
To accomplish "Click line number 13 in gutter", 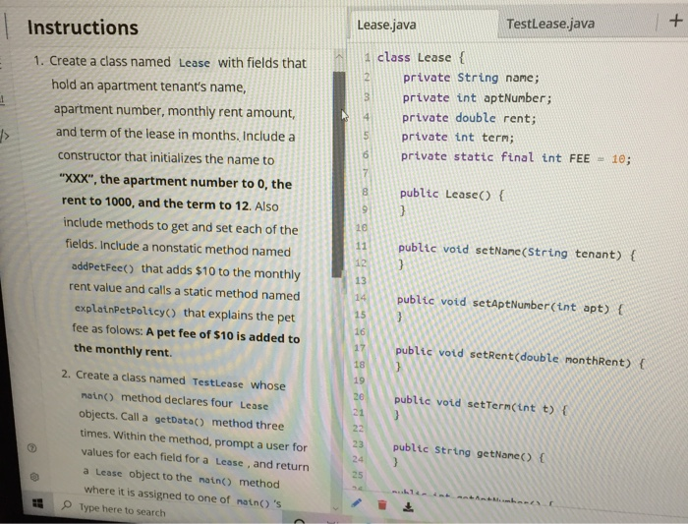I will [361, 280].
